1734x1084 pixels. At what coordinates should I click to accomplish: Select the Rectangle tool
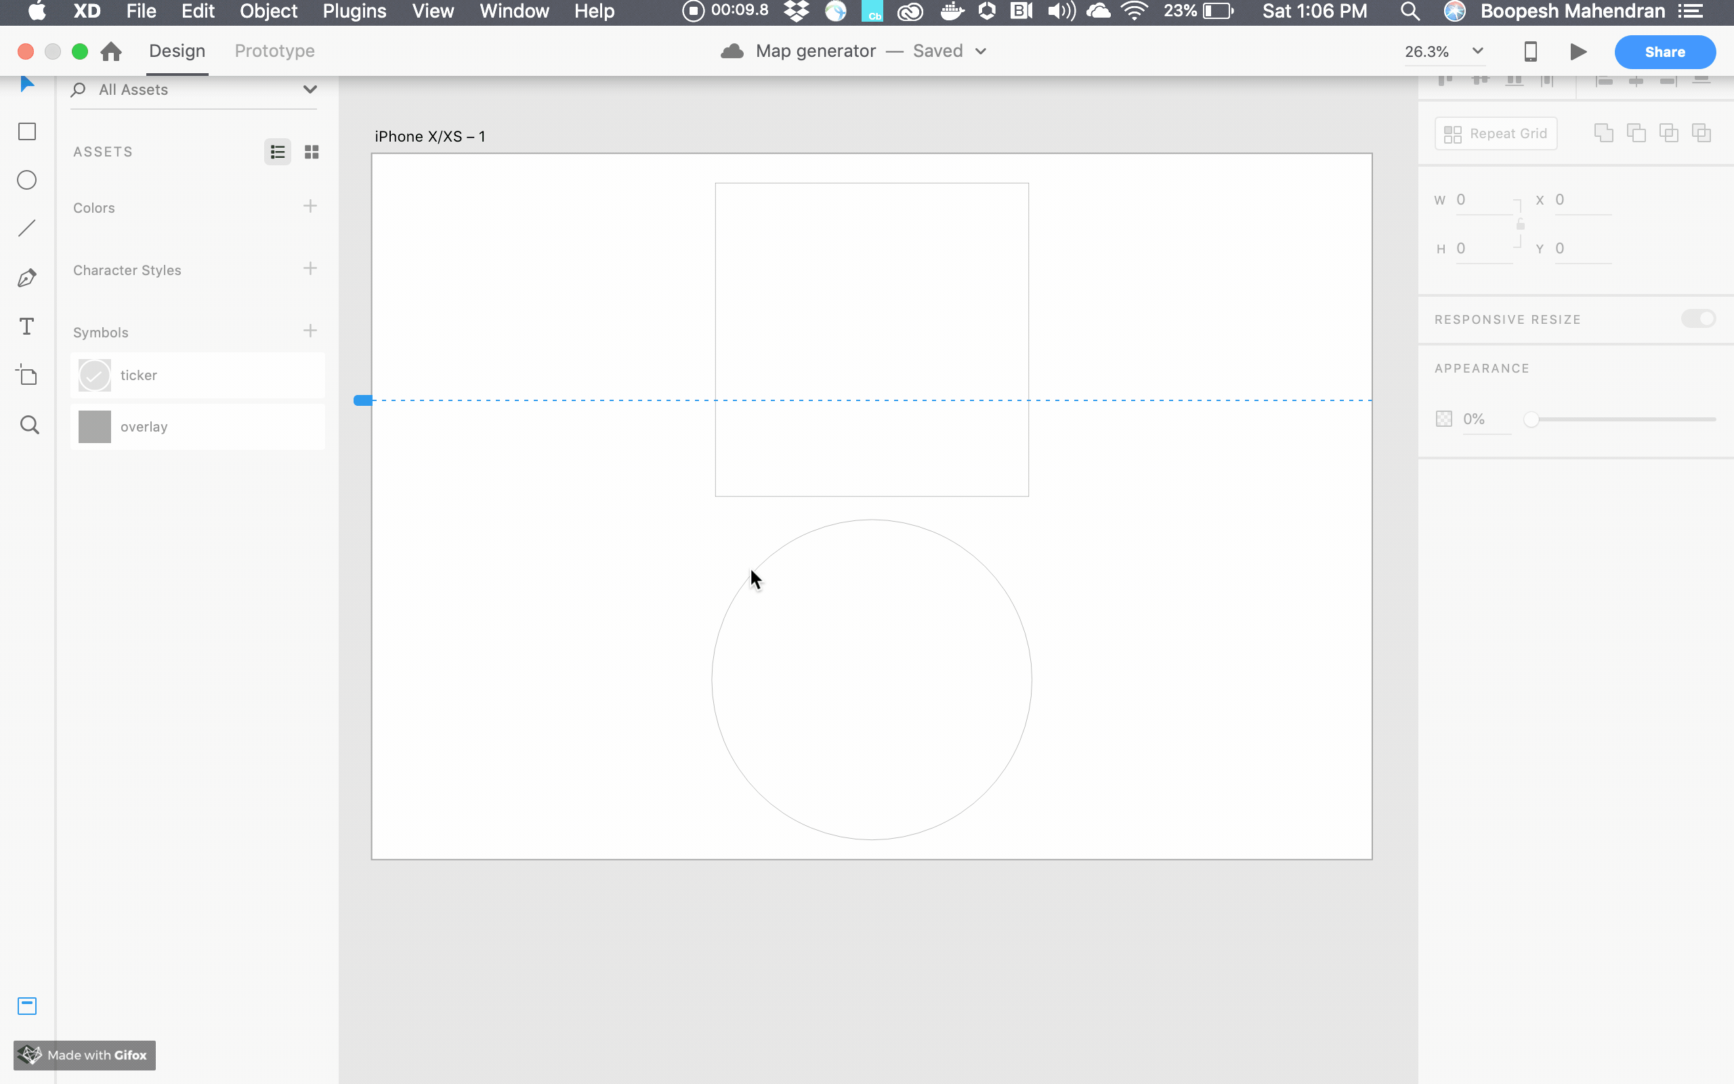click(27, 132)
